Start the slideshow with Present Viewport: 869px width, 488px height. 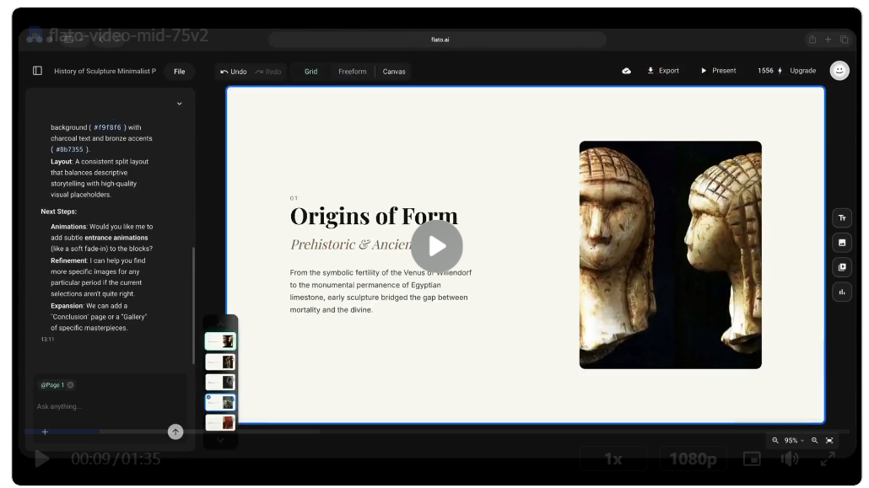pyautogui.click(x=718, y=71)
